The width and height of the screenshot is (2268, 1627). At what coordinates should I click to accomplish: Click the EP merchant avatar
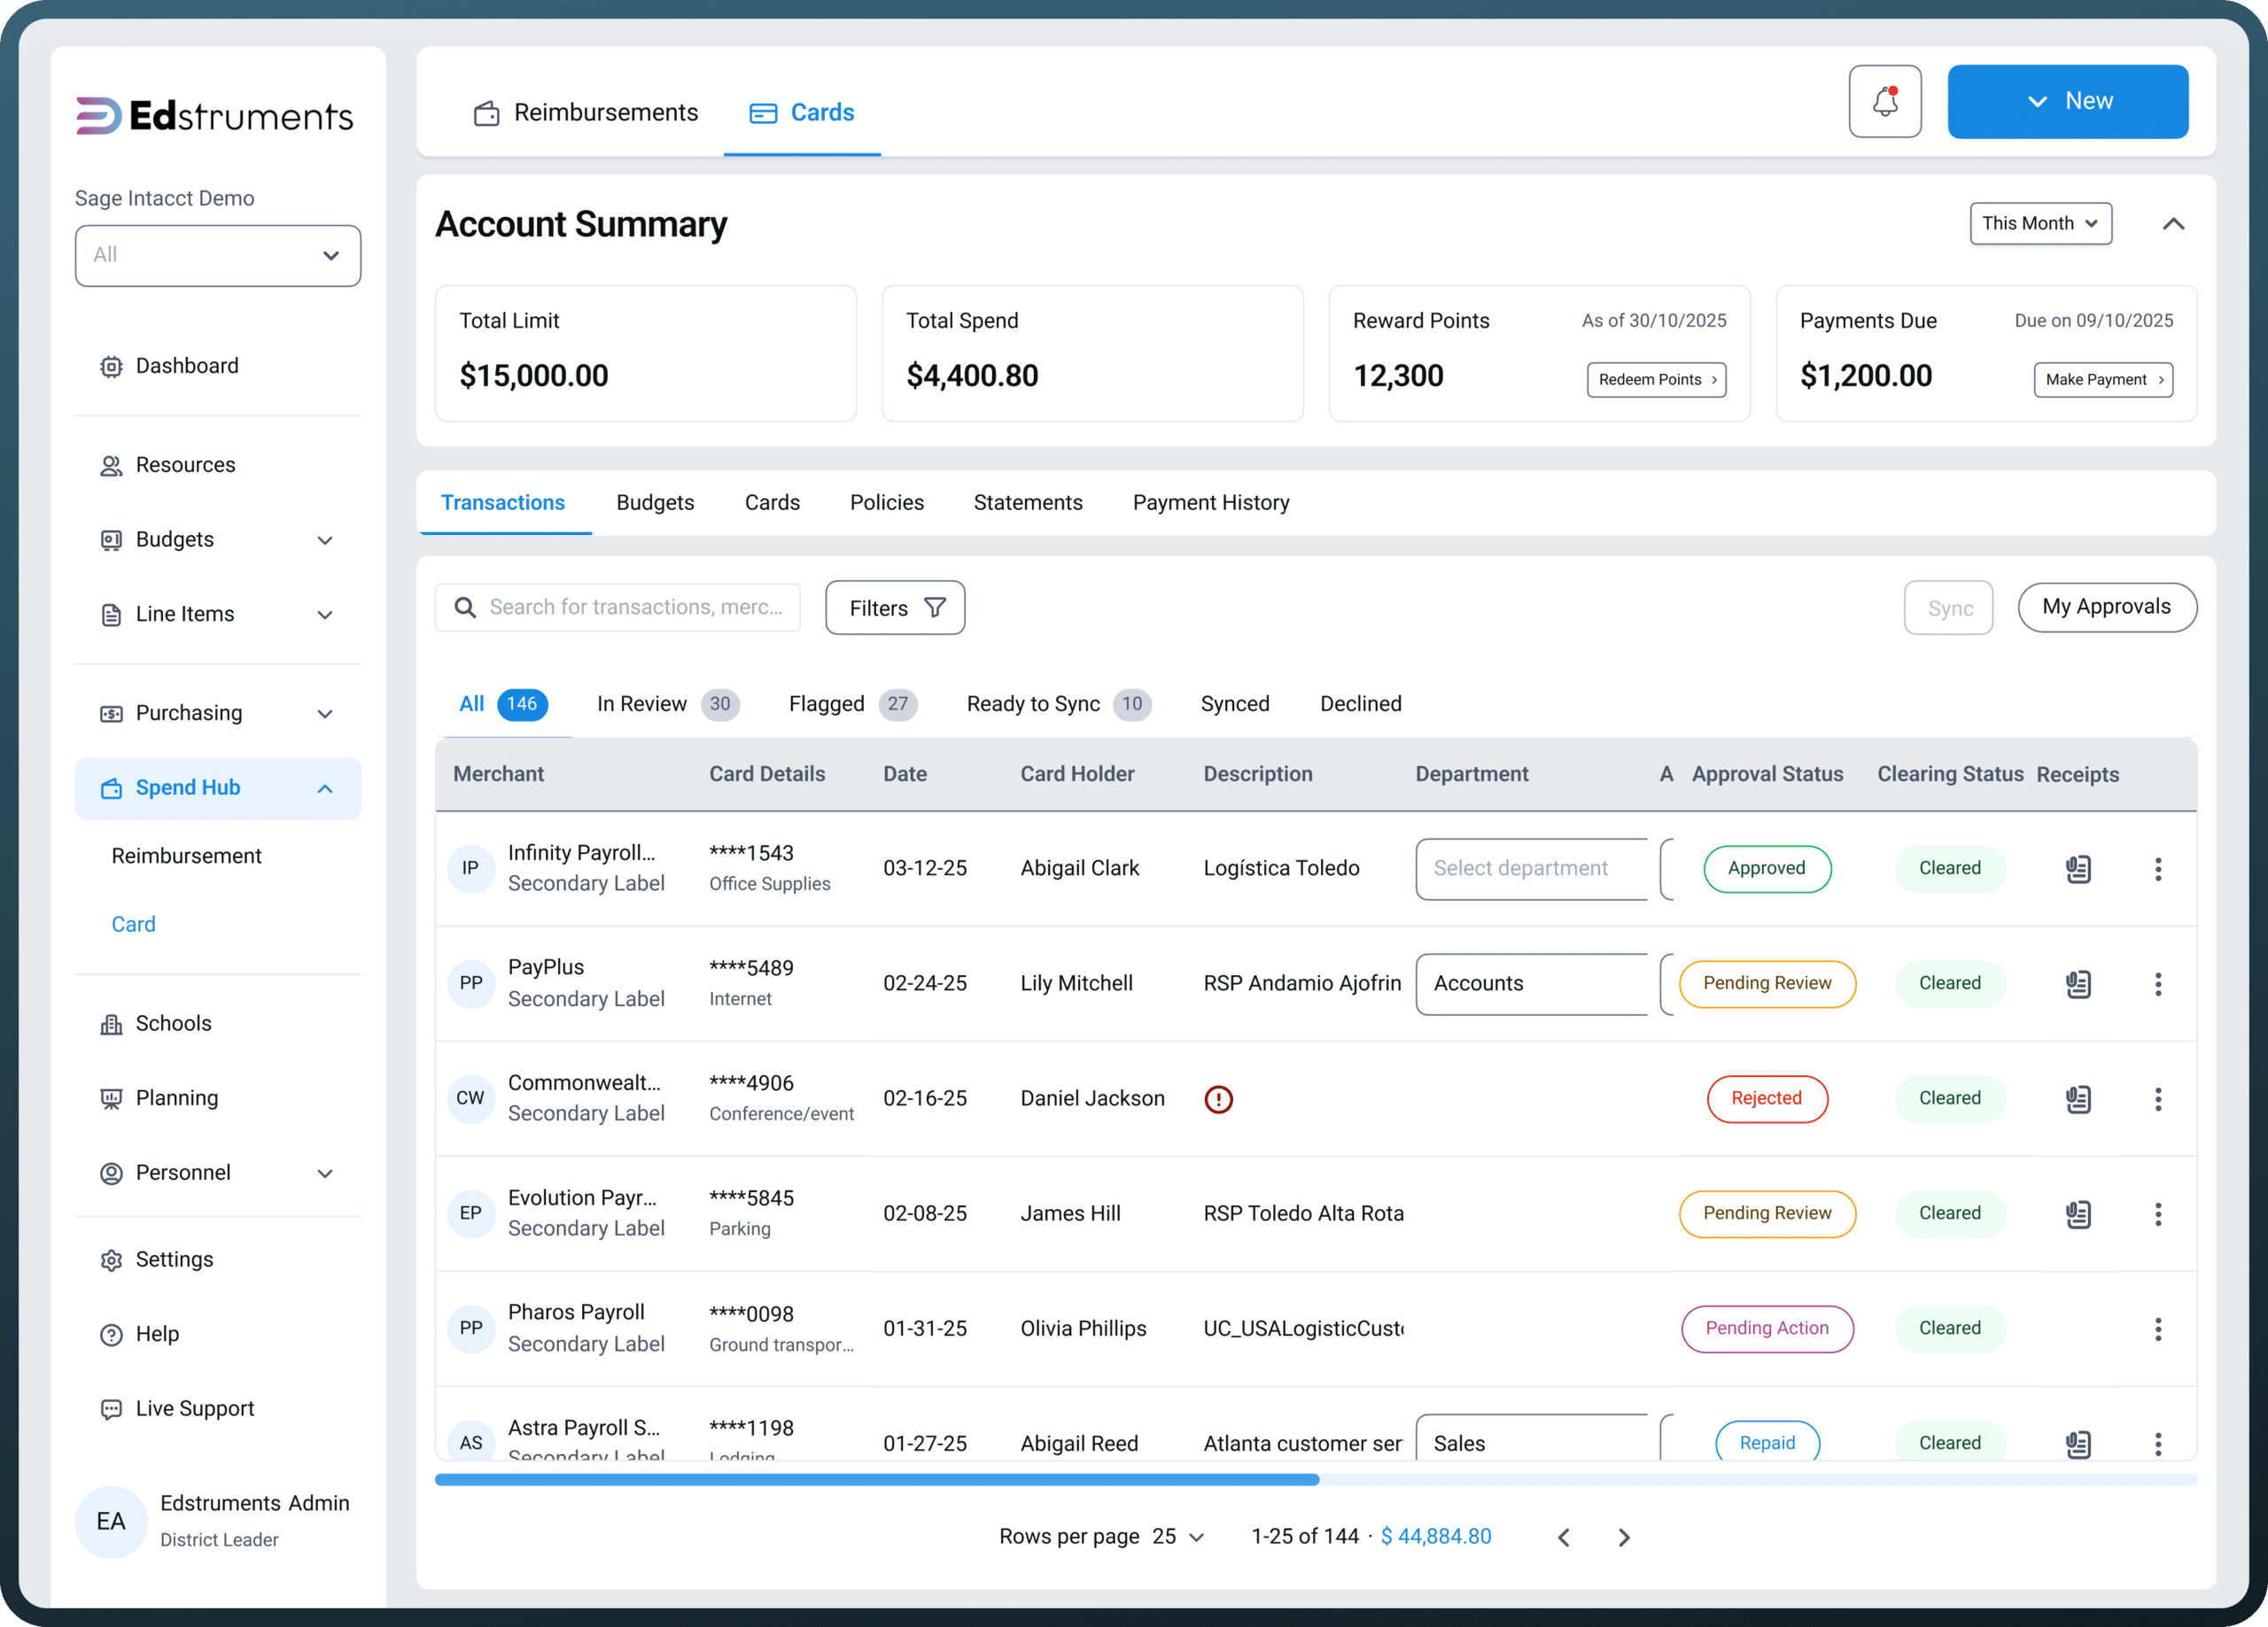[x=470, y=1213]
